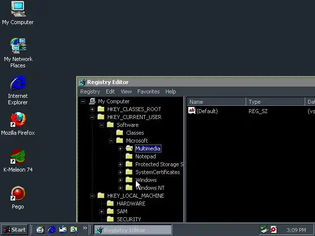Click the Registry Editor title bar icon
The height and width of the screenshot is (236, 315).
pos(82,82)
